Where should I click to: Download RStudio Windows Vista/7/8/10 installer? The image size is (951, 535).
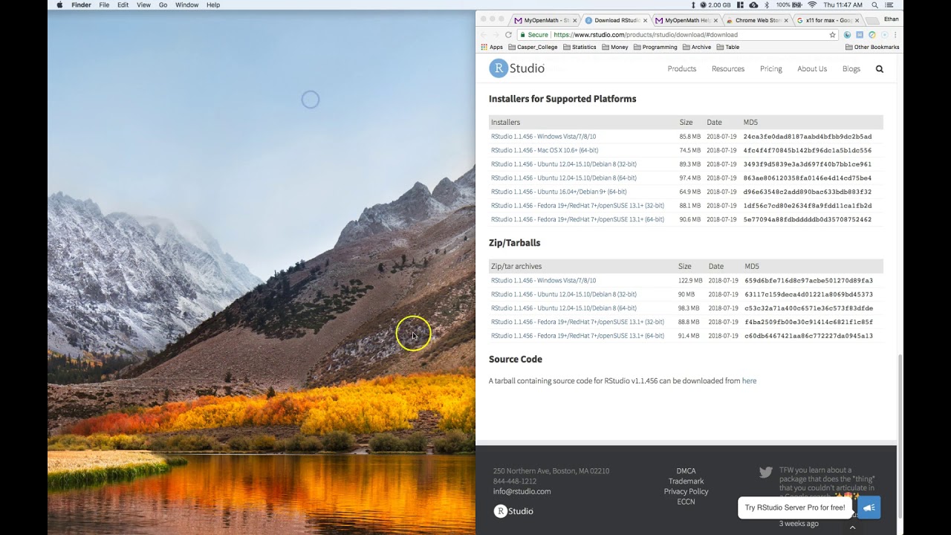[543, 137]
